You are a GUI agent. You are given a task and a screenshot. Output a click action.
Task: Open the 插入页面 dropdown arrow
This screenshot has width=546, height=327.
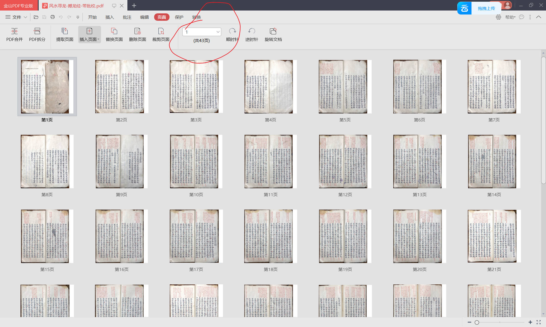tap(98, 40)
